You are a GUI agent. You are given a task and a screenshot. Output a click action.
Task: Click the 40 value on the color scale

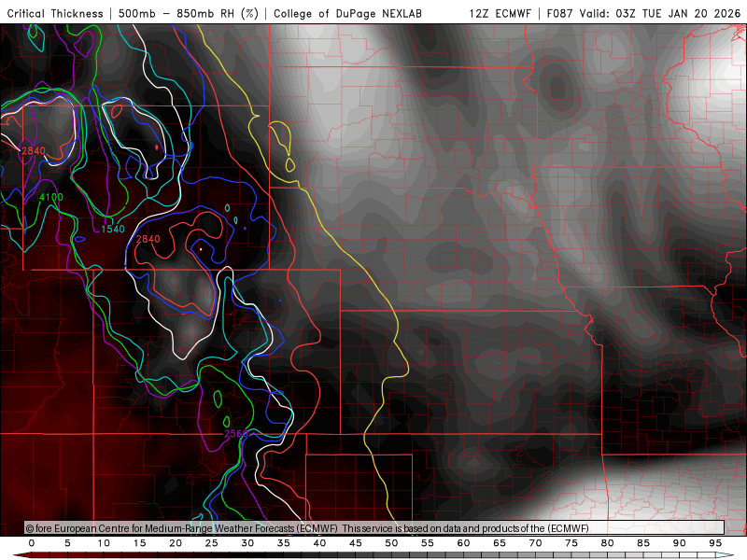point(319,543)
